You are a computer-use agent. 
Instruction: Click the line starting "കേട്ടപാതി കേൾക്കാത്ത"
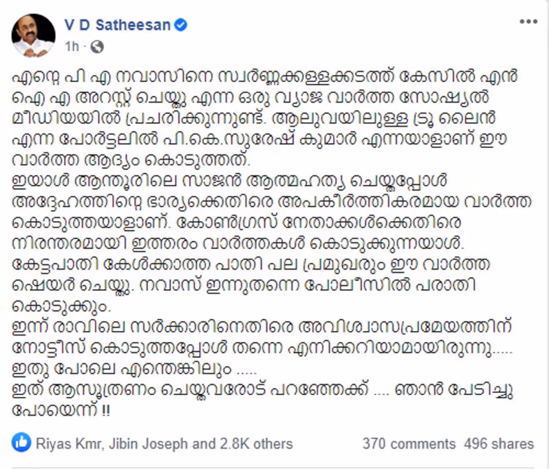coord(251,264)
